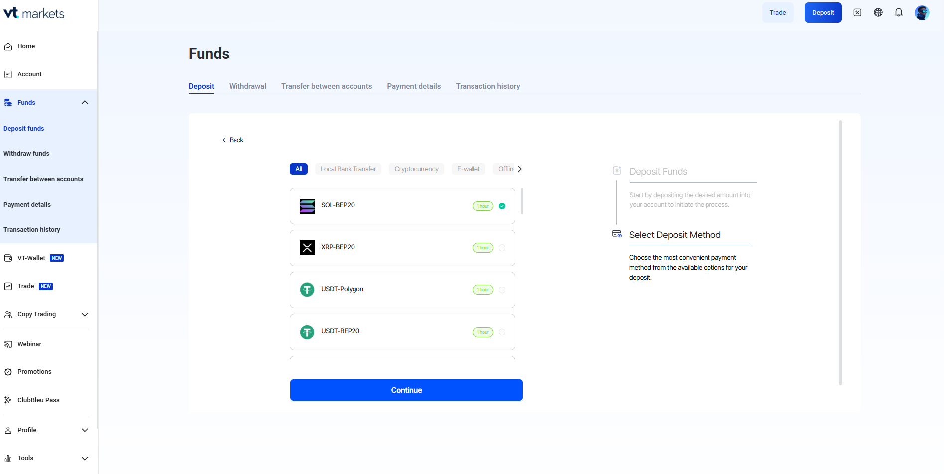Open sidebar Payment details link
This screenshot has height=474, width=944.
pyautogui.click(x=27, y=205)
